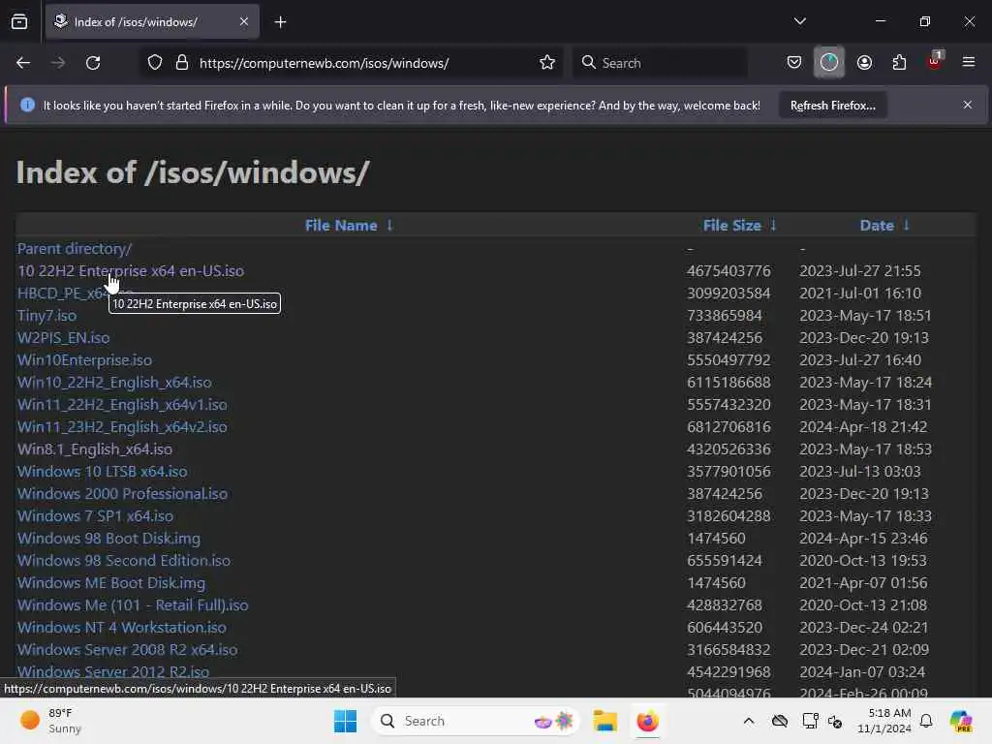Viewport: 992px width, 744px height.
Task: Dismiss the Firefox refresh notification bar
Action: click(968, 105)
